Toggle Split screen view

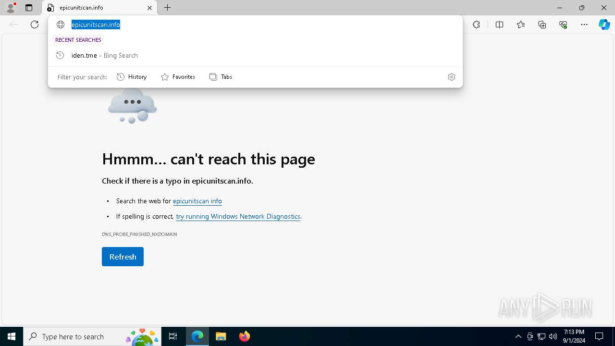pos(499,25)
